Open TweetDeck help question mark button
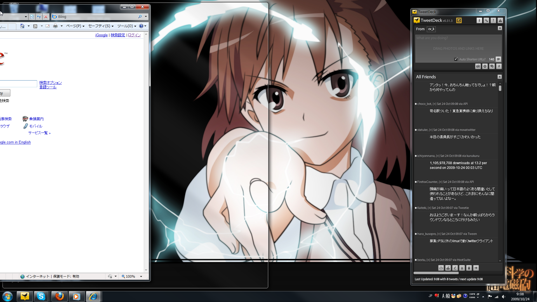 pyautogui.click(x=493, y=20)
